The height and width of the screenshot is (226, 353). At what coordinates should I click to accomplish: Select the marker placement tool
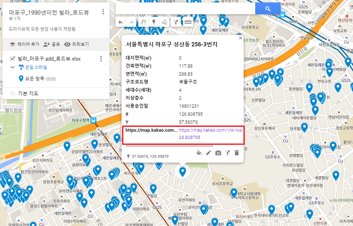click(154, 22)
